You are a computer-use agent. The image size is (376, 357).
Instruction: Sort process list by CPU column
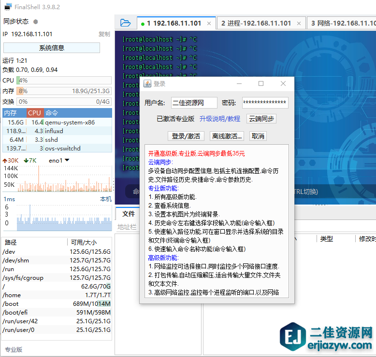click(x=34, y=113)
